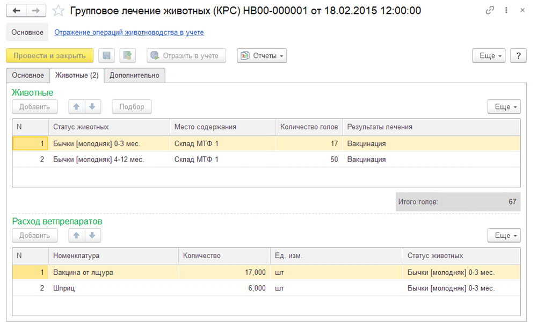Click the Статус животных header in the animals table
The width and height of the screenshot is (537, 327).
tap(109, 127)
